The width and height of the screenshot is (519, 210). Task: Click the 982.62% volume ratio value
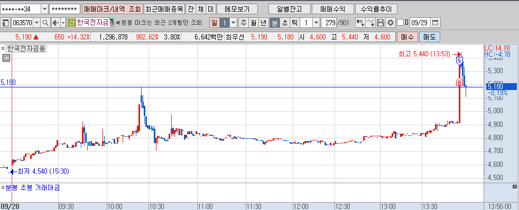147,37
